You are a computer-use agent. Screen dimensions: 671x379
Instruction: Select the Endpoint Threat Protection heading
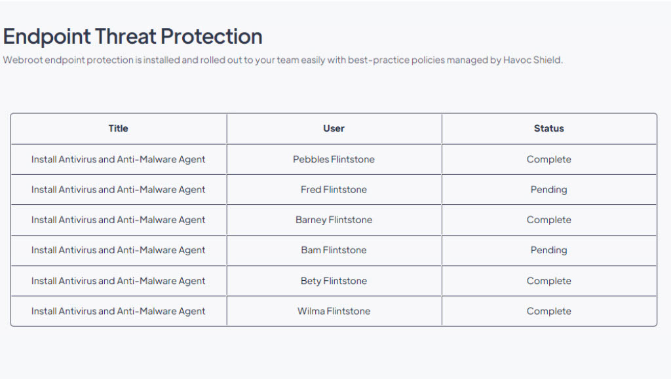(x=132, y=37)
